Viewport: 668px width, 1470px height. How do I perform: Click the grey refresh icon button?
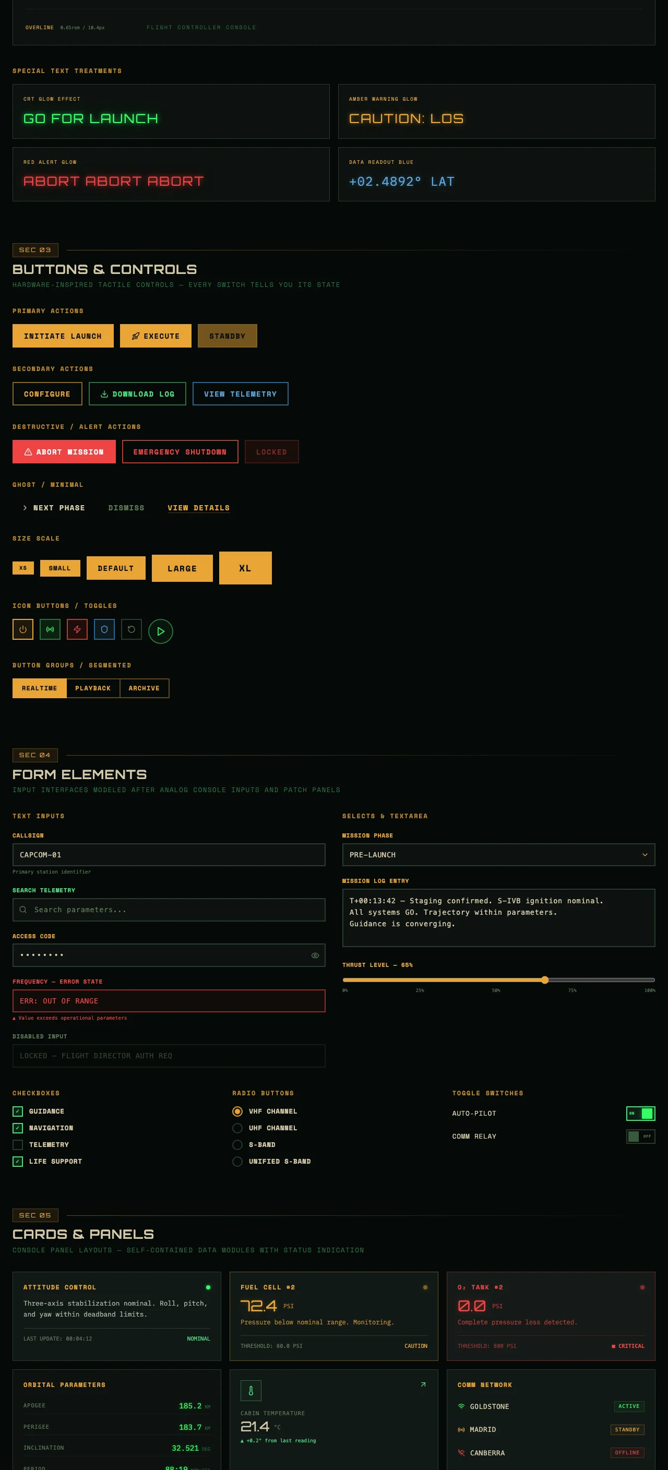(x=132, y=629)
